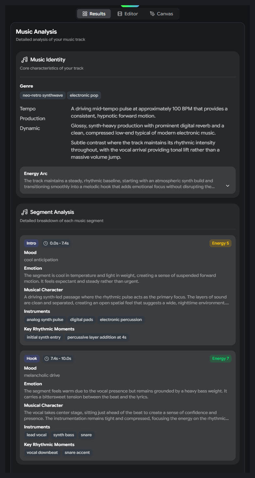
Task: Click the clock icon in Intro segment
Action: coord(46,243)
